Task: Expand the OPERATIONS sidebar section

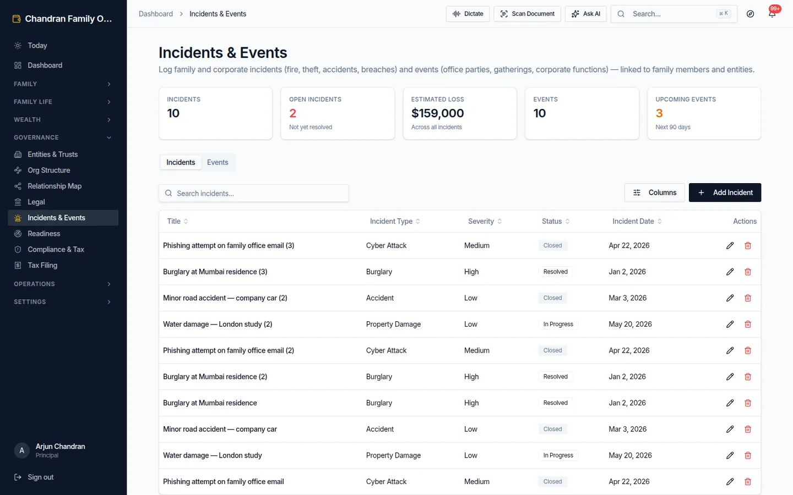Action: [63, 284]
